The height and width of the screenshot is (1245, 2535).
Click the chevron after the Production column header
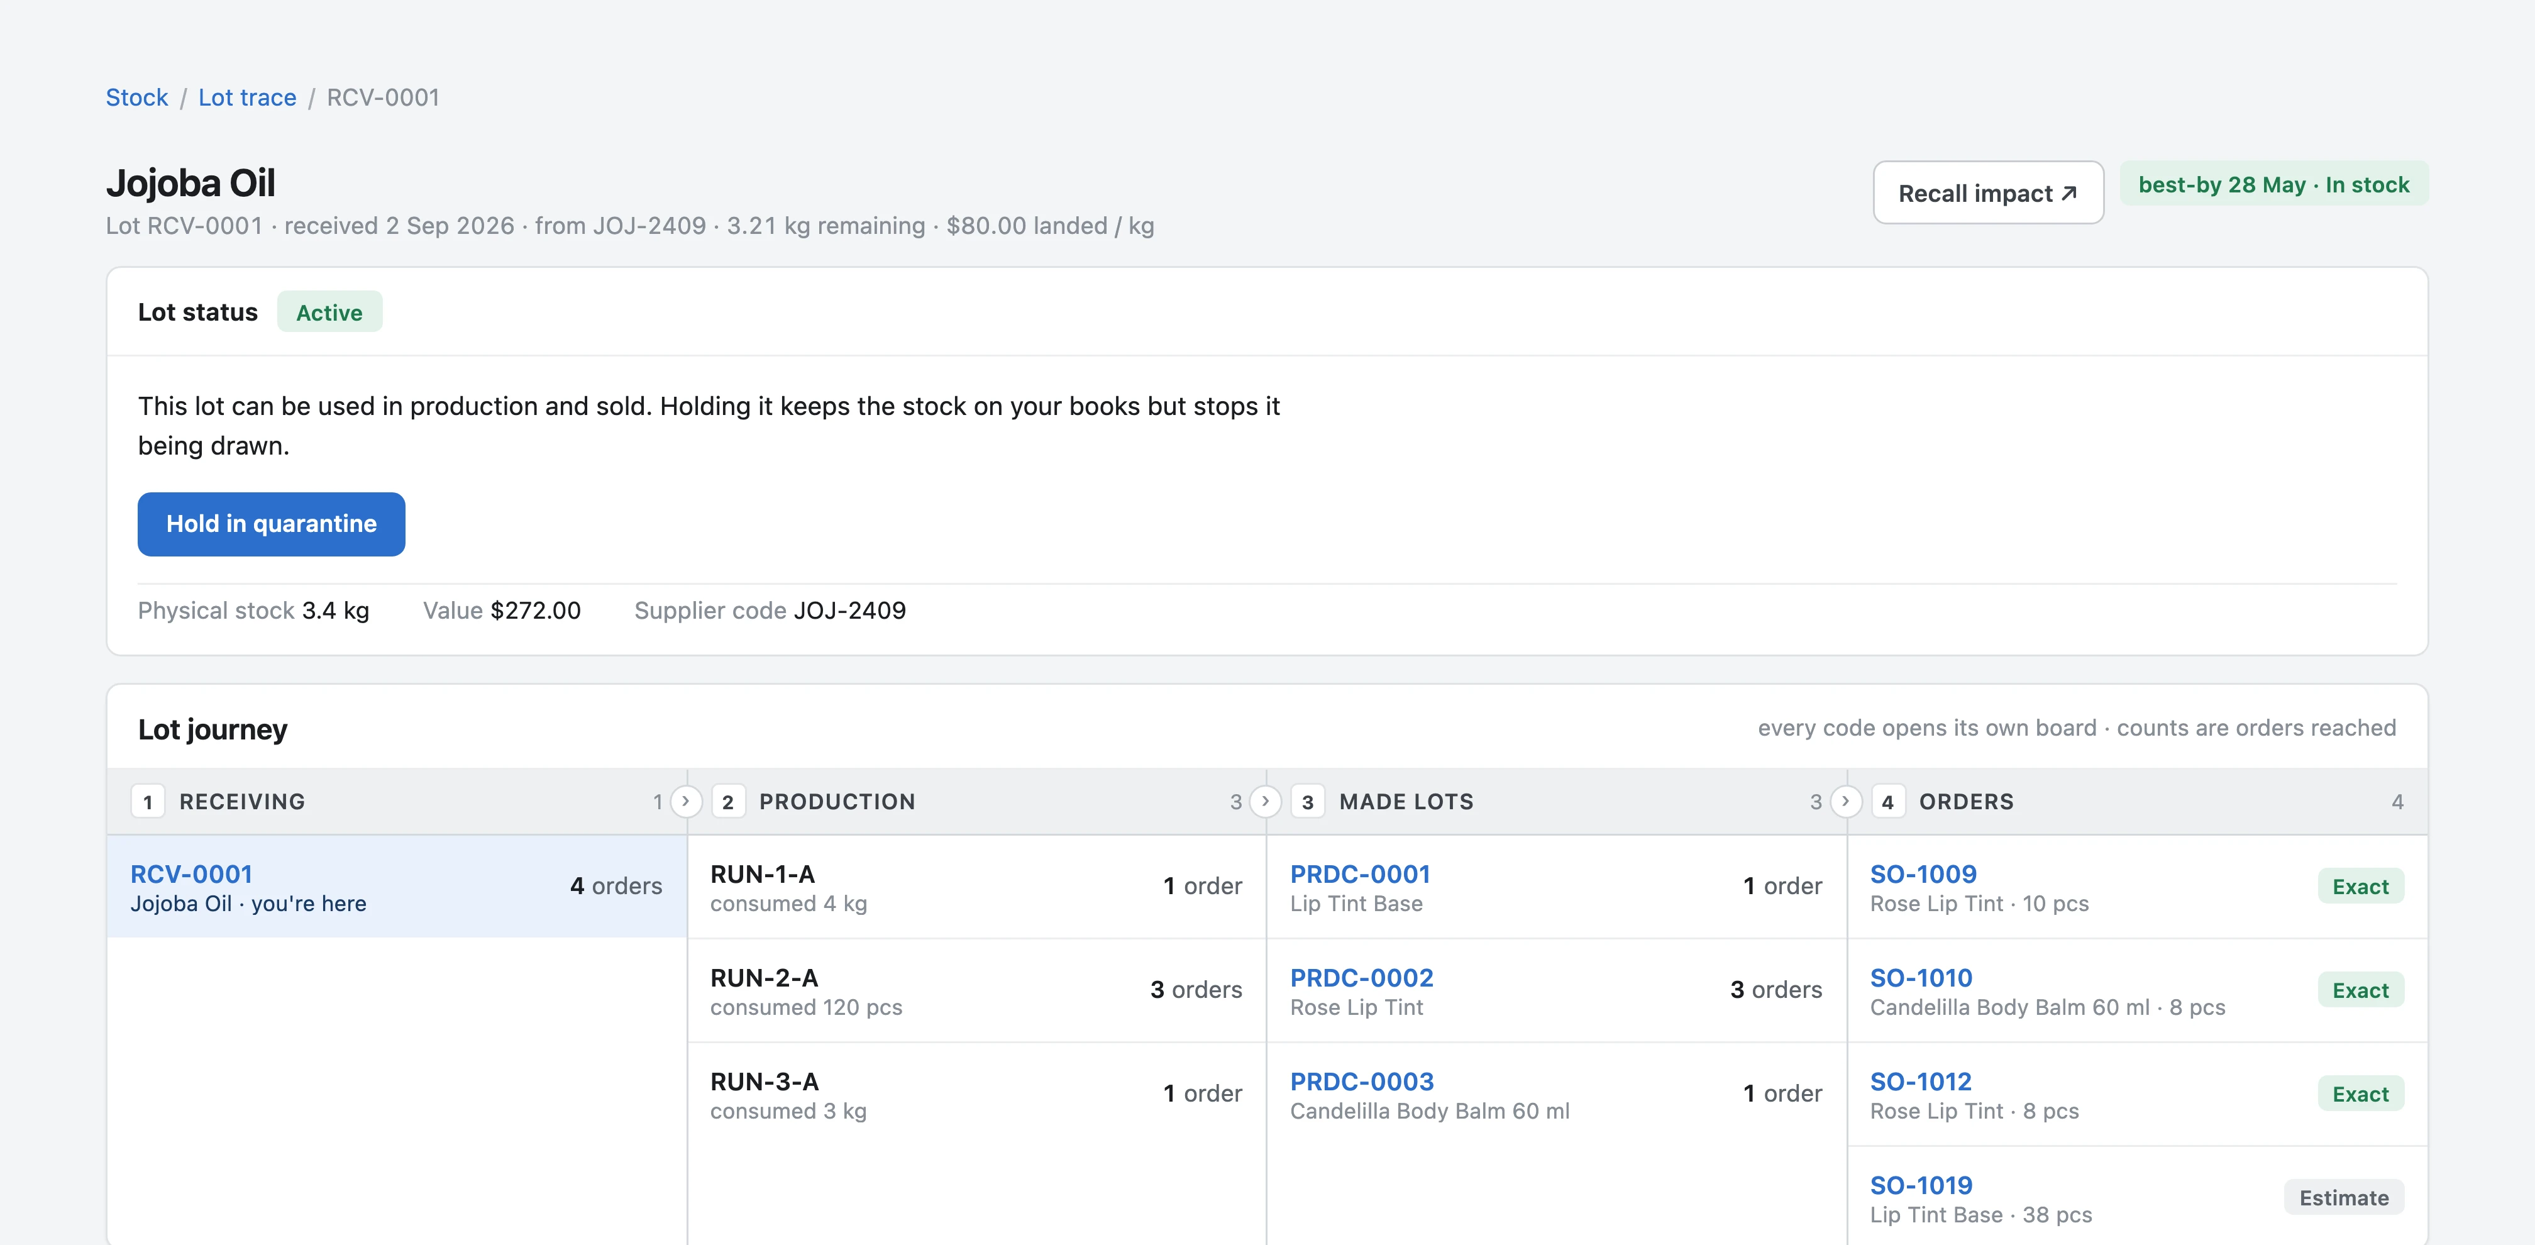tap(1266, 801)
